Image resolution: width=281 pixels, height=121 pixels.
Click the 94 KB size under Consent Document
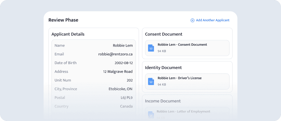[162, 51]
